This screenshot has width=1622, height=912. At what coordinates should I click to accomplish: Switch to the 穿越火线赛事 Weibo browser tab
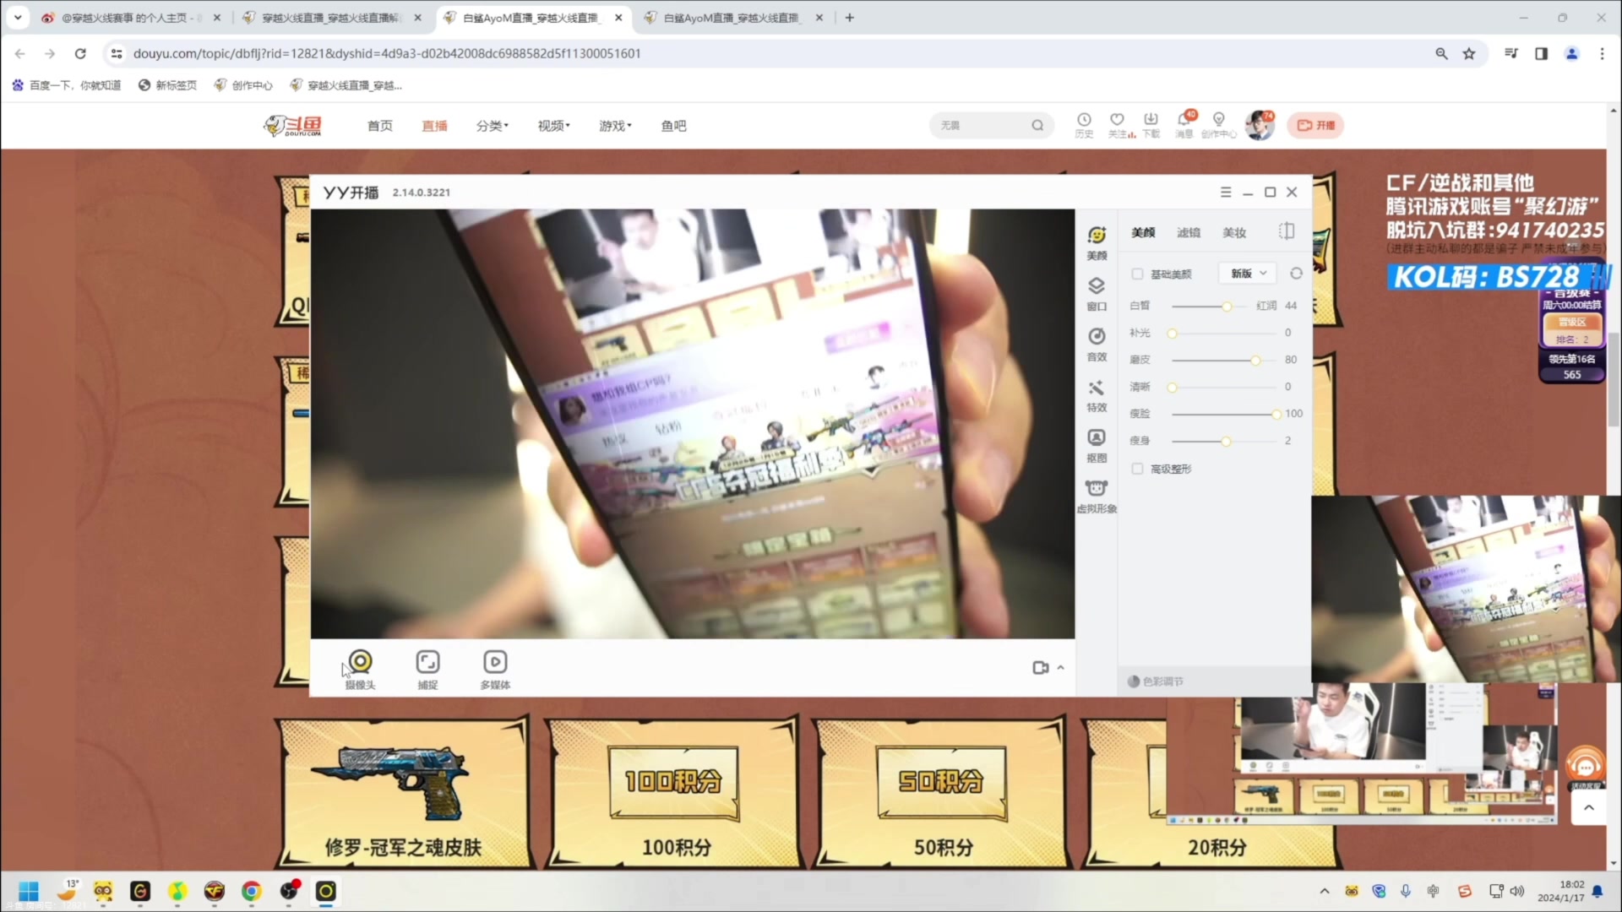(131, 17)
